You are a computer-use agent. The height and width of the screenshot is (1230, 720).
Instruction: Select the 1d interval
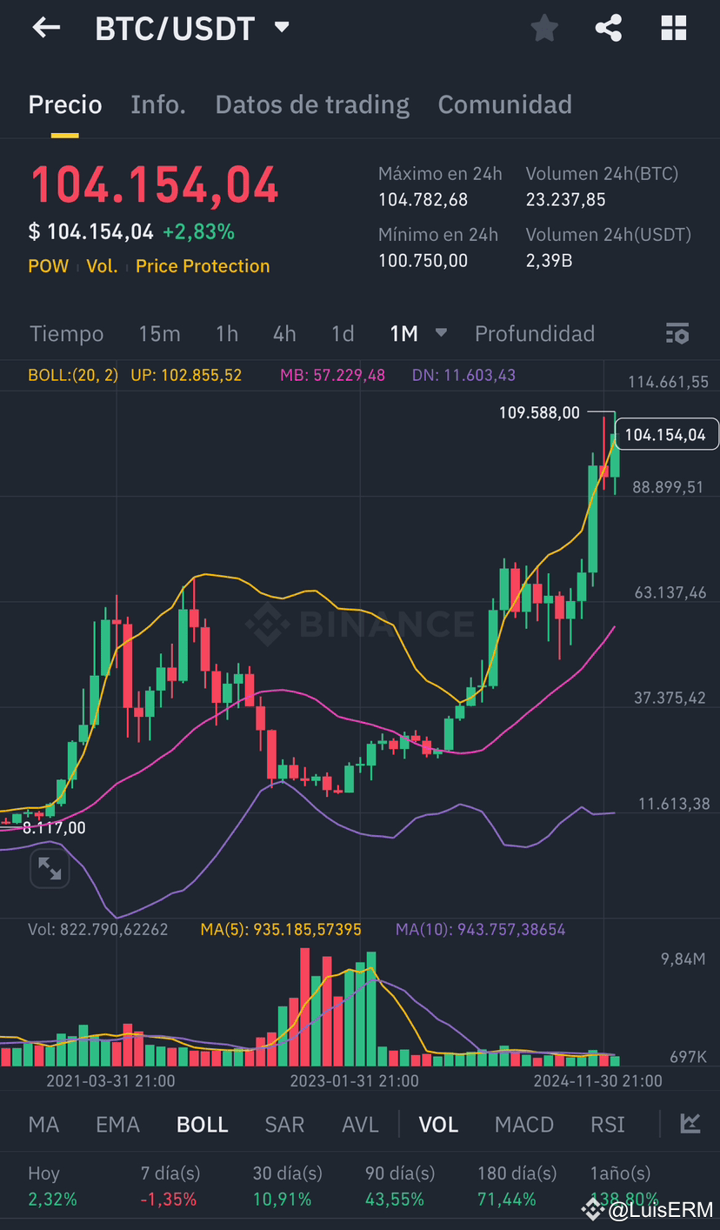click(x=343, y=334)
